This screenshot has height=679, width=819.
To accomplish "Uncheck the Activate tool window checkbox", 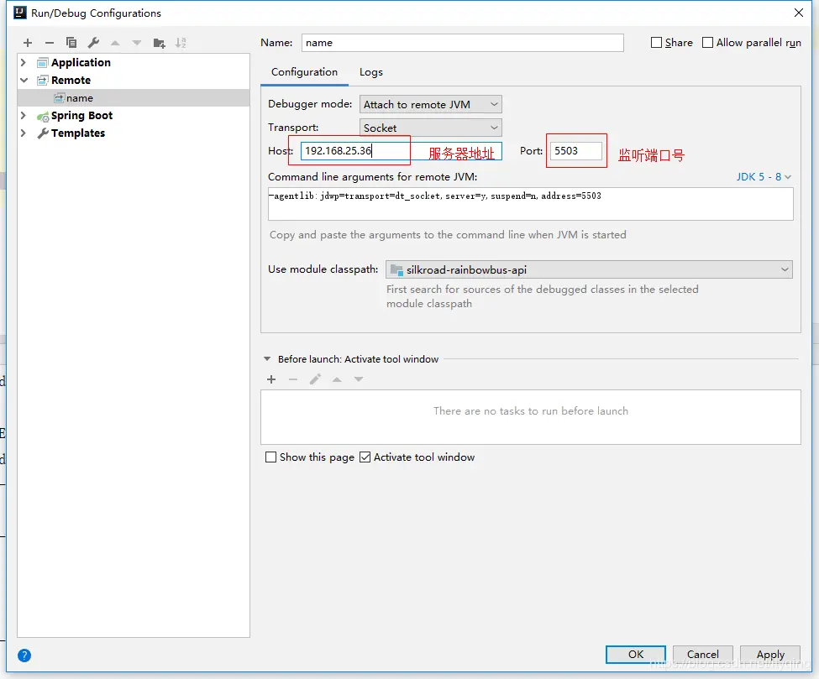I will pos(365,457).
